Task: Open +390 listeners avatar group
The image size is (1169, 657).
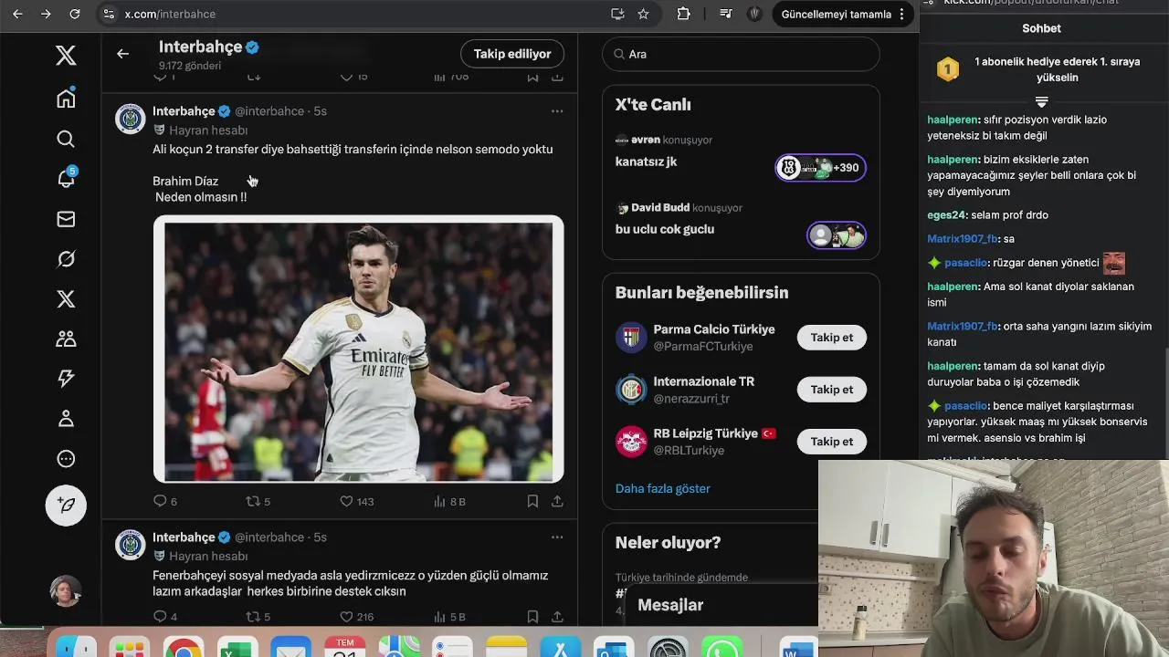Action: pyautogui.click(x=820, y=168)
